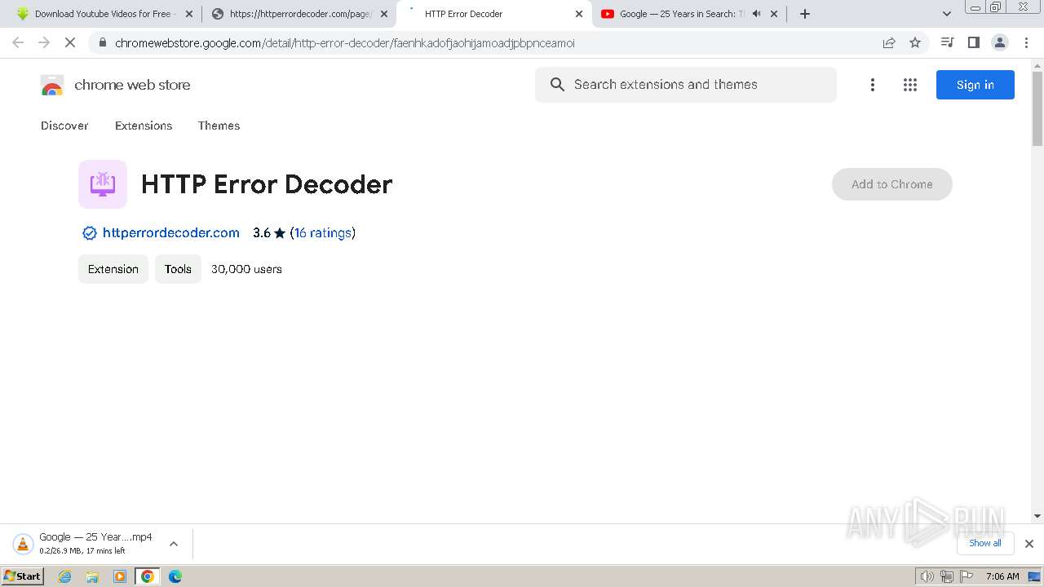1044x587 pixels.
Task: Click the forward navigation arrow
Action: point(44,42)
